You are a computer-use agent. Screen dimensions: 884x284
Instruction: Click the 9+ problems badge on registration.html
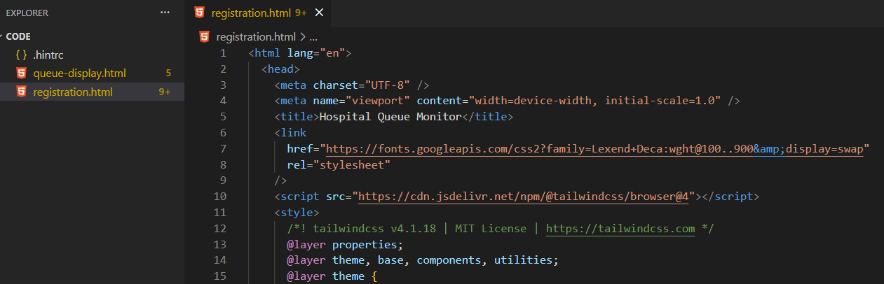(165, 92)
